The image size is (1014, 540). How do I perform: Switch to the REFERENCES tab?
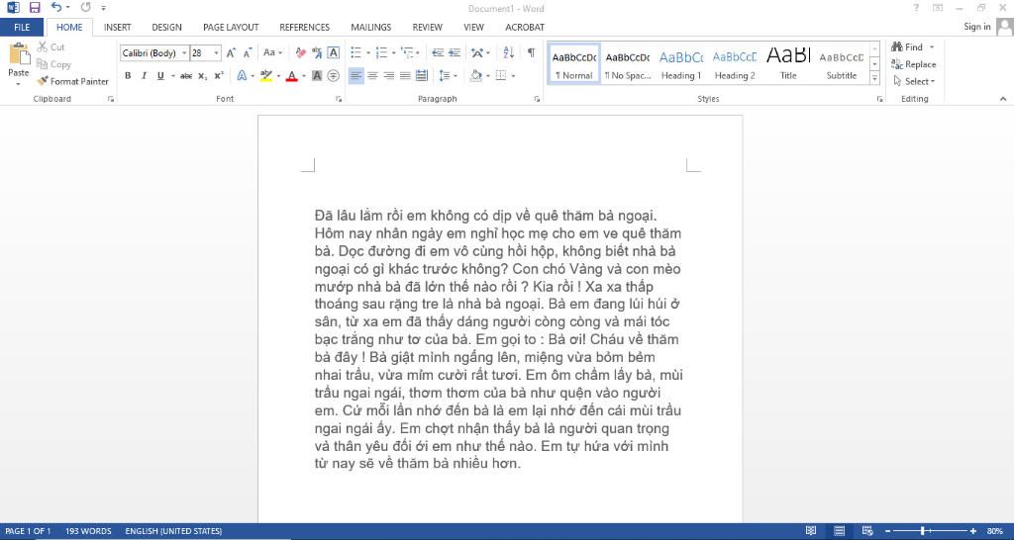pyautogui.click(x=305, y=27)
